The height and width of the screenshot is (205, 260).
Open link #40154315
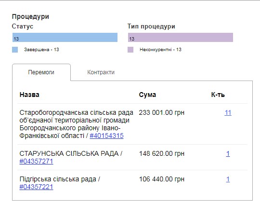106,136
